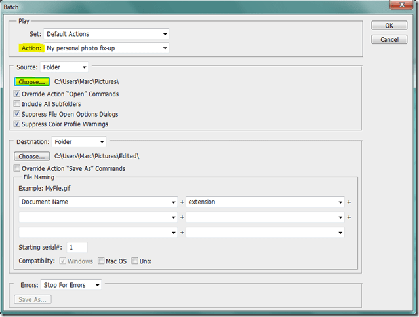Open the Document Name file naming dropdown
This screenshot has width=419, height=317.
pyautogui.click(x=98, y=202)
